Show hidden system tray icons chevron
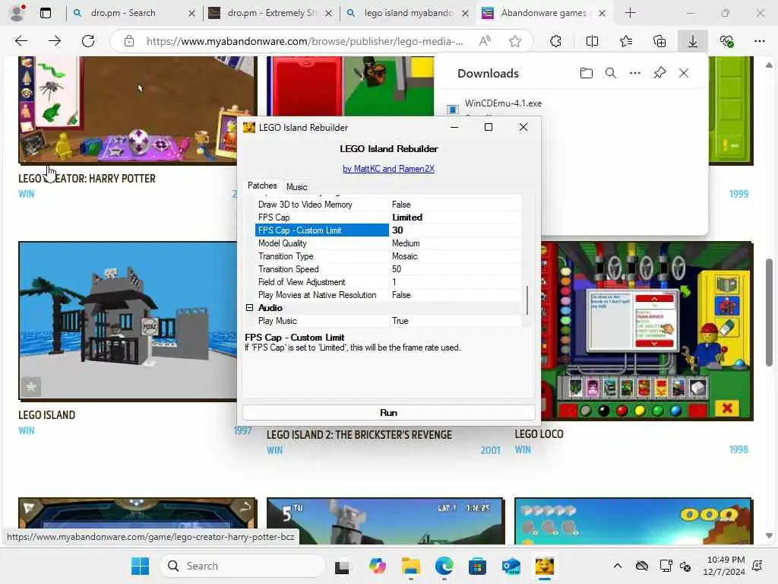The width and height of the screenshot is (778, 584). click(617, 566)
